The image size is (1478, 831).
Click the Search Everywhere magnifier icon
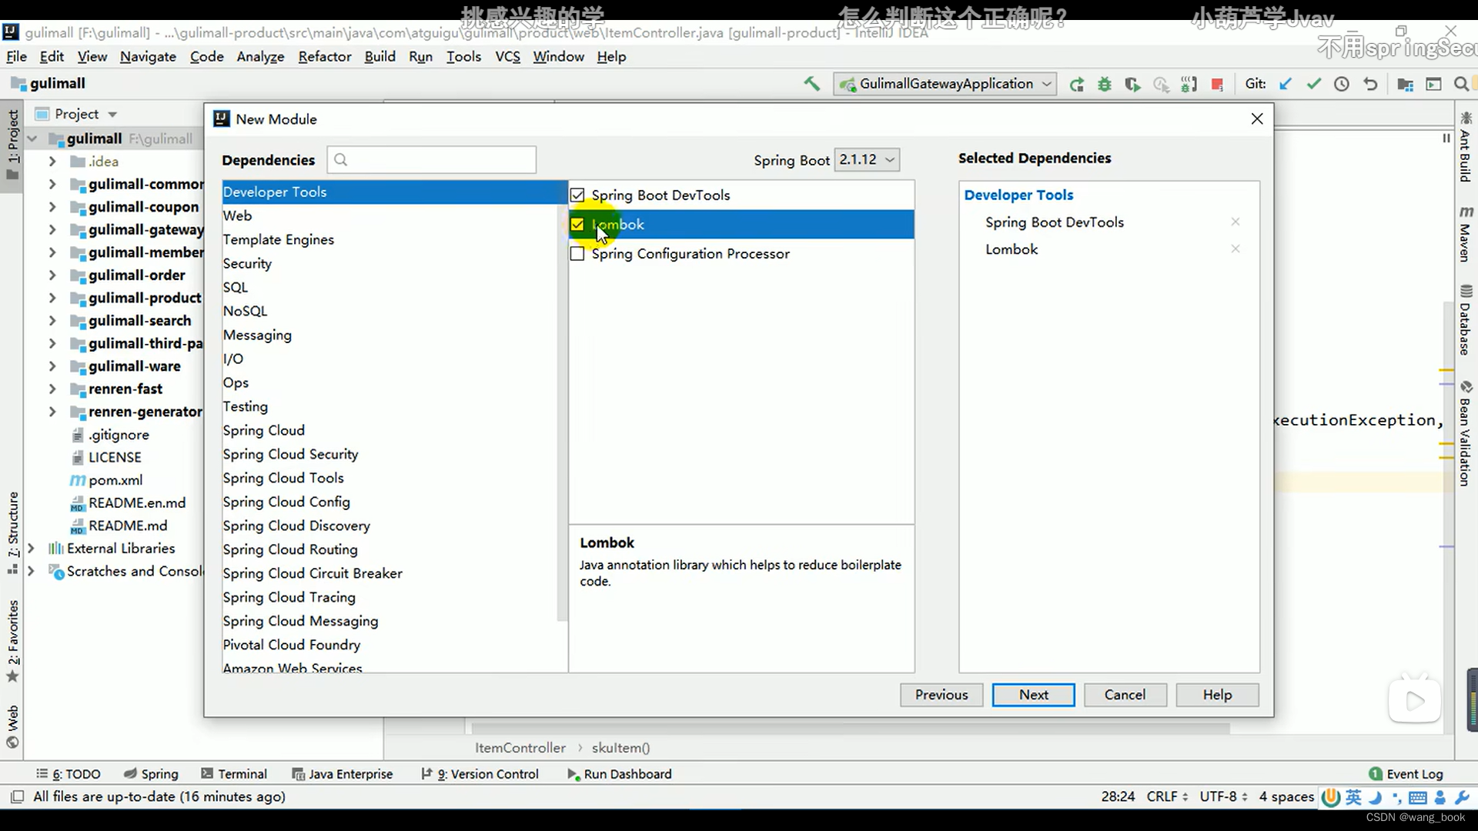click(x=1461, y=85)
